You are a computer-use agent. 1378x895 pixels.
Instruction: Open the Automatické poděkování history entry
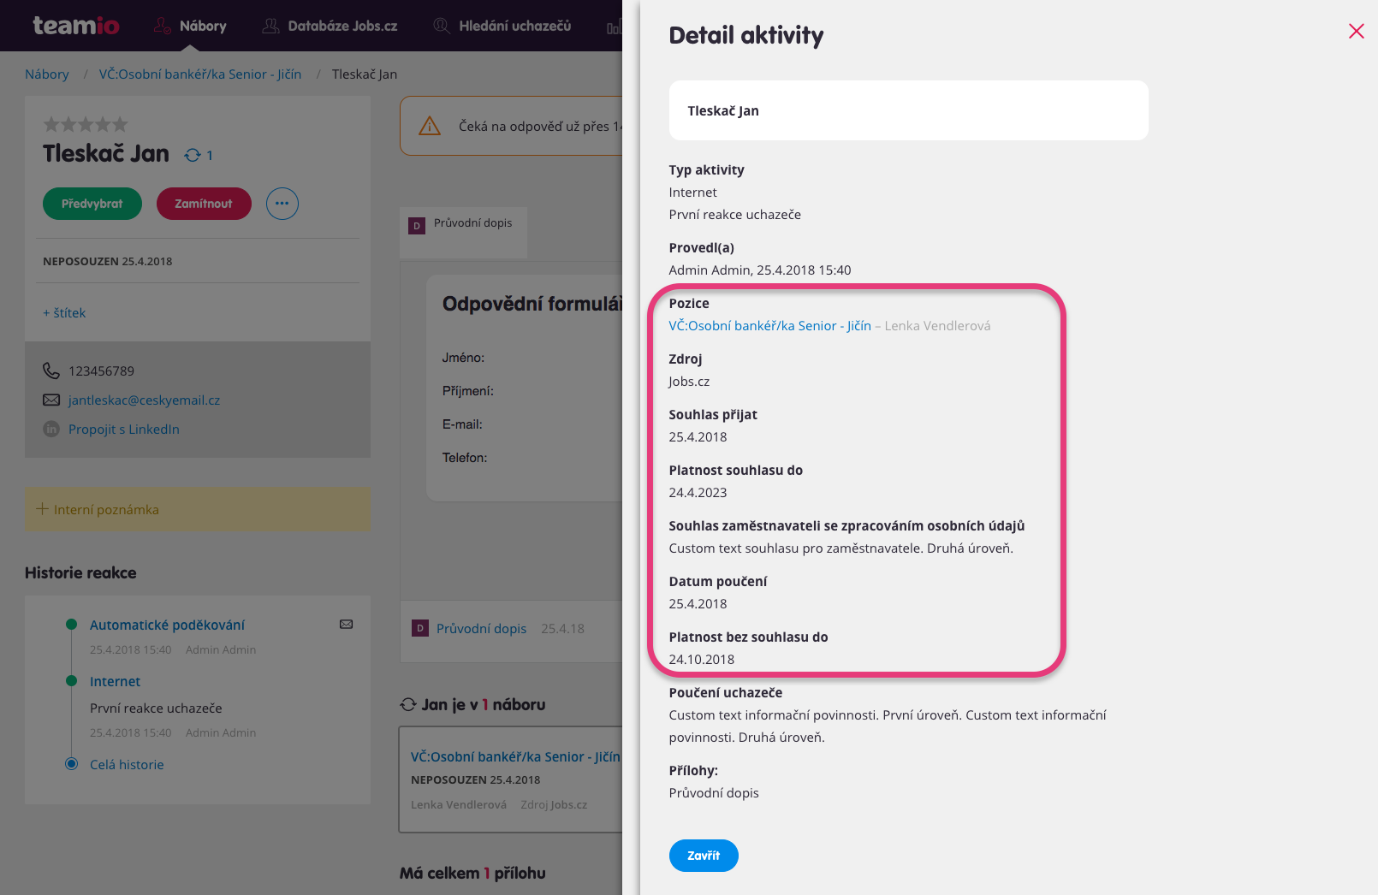coord(167,625)
